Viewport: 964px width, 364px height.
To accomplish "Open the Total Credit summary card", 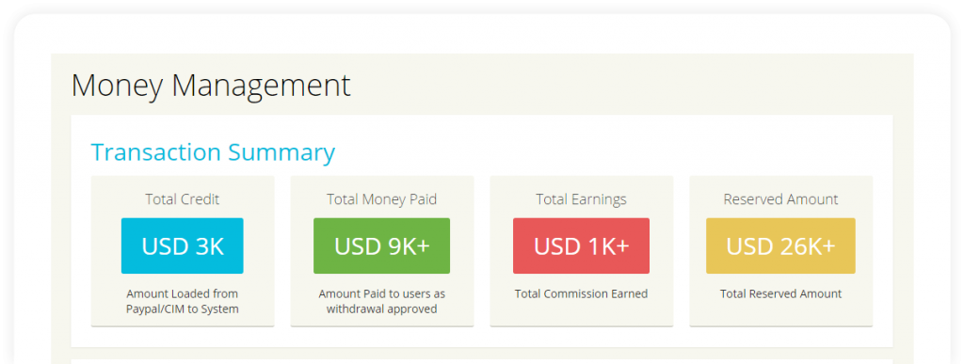I will tap(183, 251).
